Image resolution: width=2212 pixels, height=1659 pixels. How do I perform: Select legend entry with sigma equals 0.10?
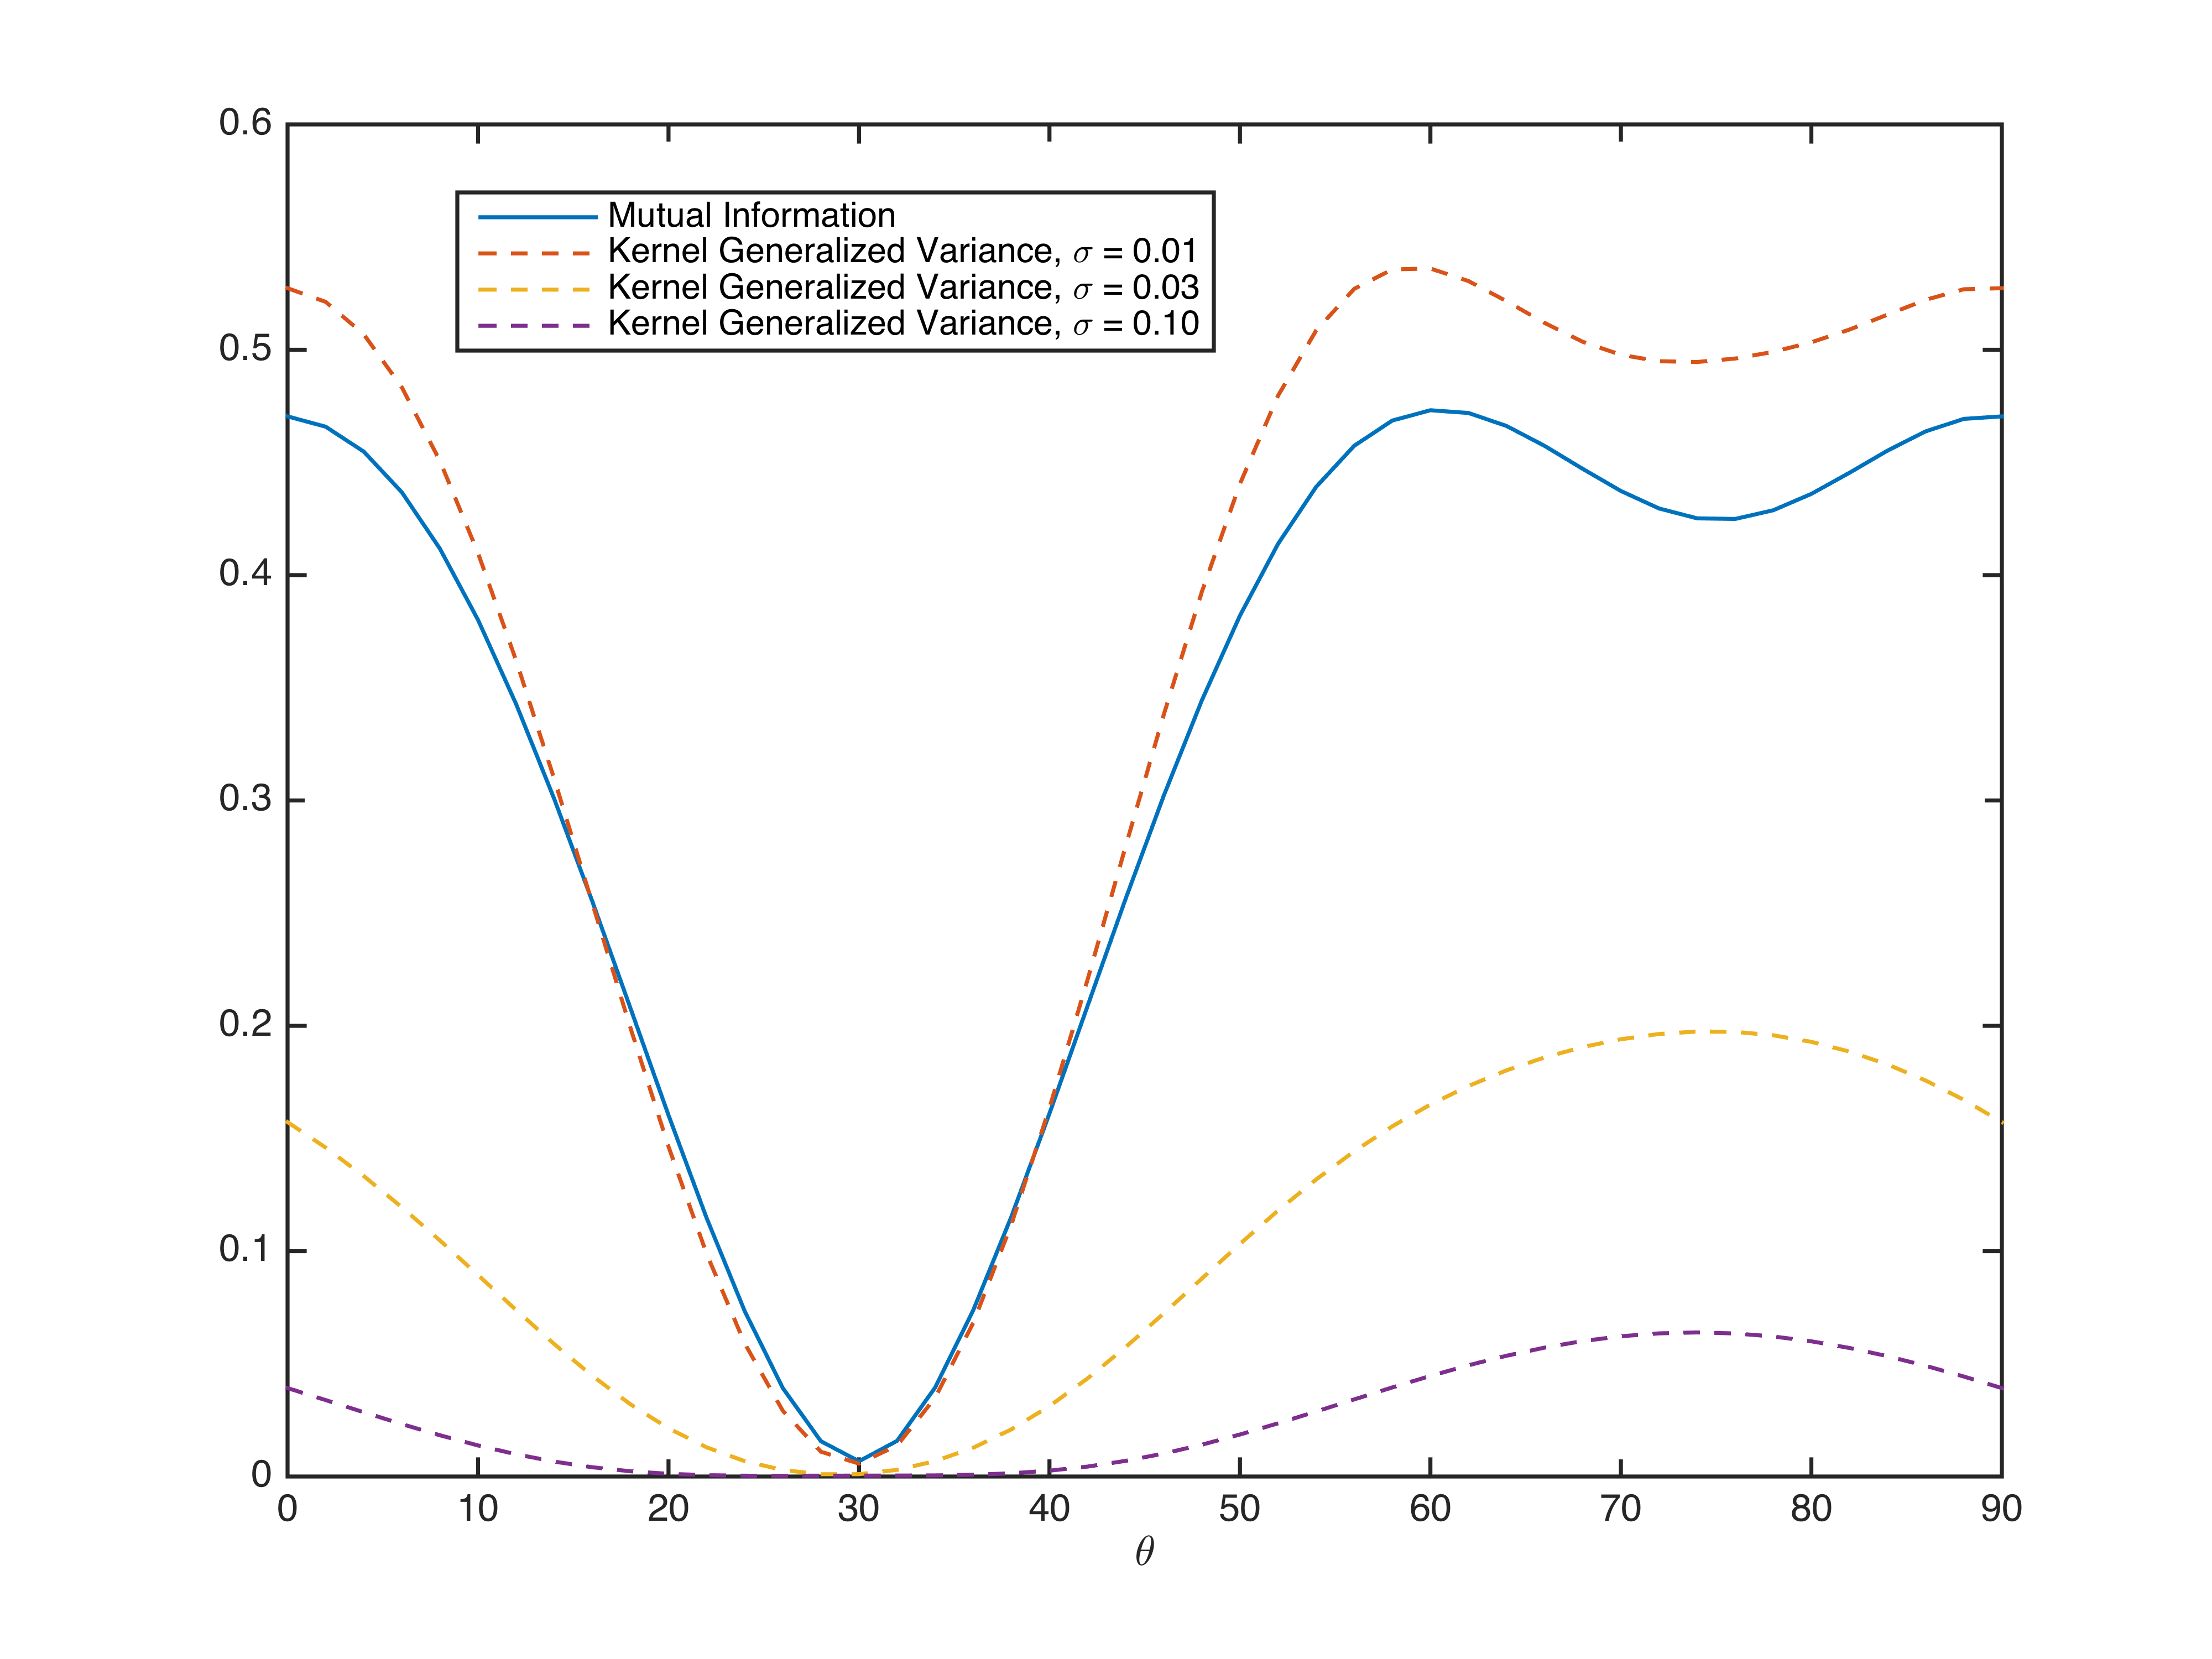point(902,324)
